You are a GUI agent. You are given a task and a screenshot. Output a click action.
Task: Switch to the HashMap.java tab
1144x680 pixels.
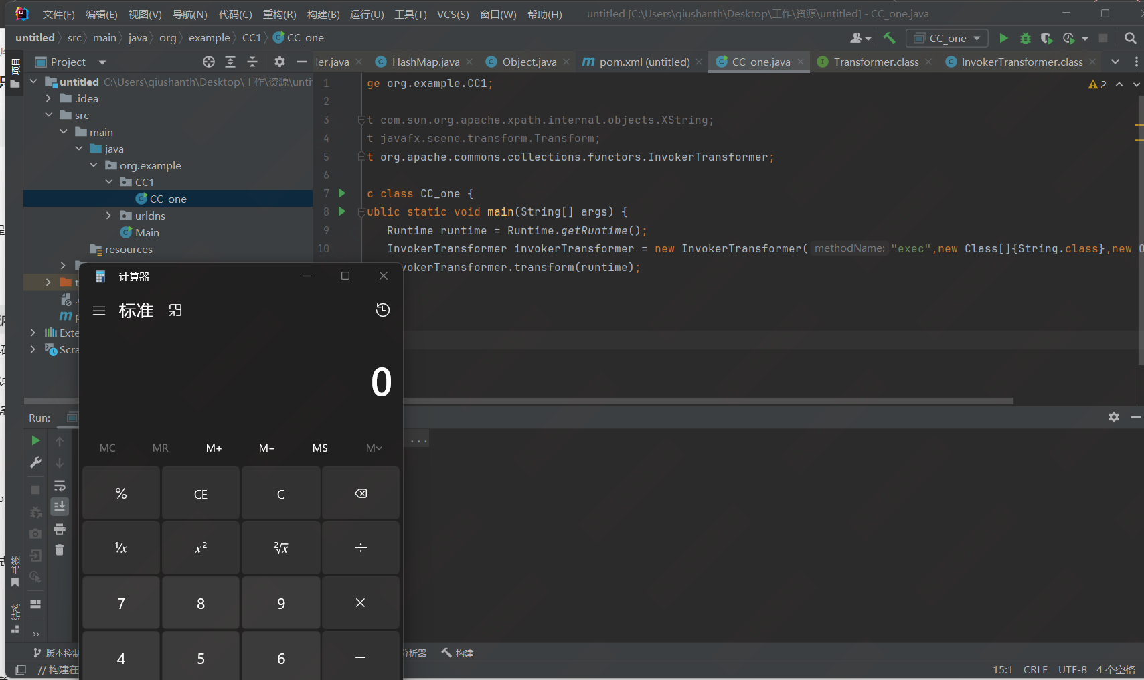click(425, 62)
